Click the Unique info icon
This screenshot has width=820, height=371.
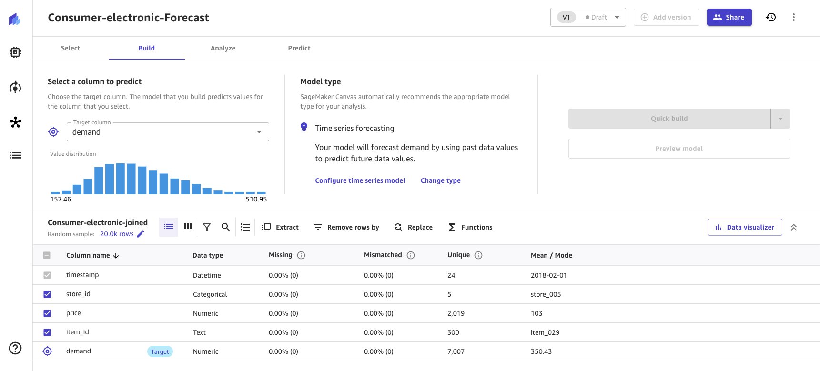pos(479,255)
